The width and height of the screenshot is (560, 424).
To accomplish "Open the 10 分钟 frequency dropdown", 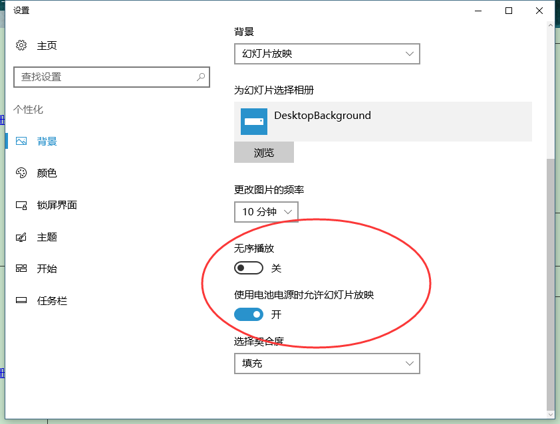I will 266,212.
